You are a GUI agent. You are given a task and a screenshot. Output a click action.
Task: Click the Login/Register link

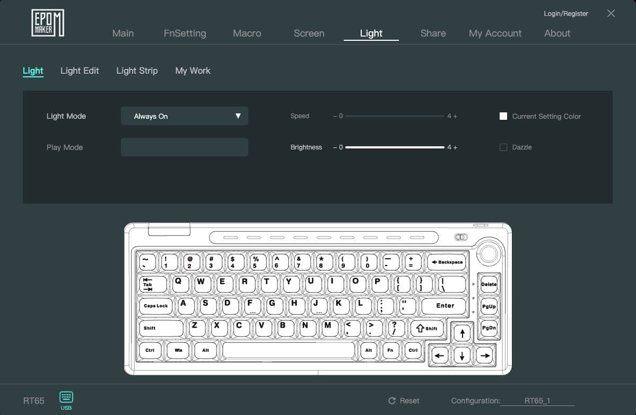pos(565,13)
